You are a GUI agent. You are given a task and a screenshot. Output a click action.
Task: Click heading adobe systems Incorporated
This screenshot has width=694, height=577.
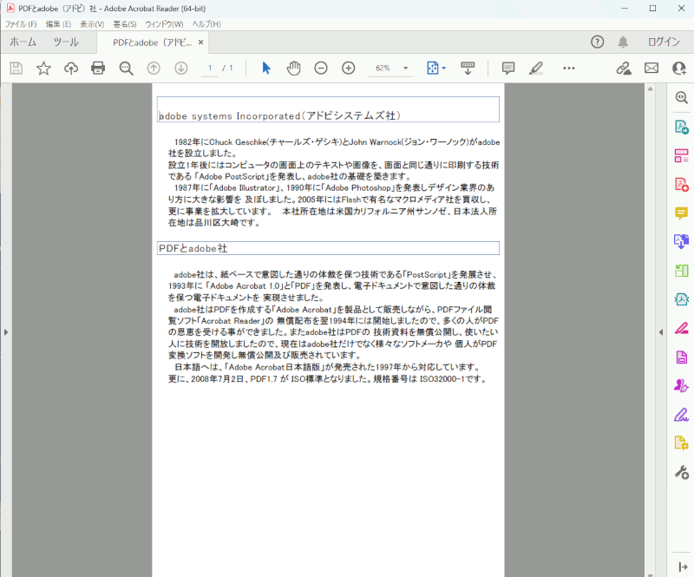(278, 116)
